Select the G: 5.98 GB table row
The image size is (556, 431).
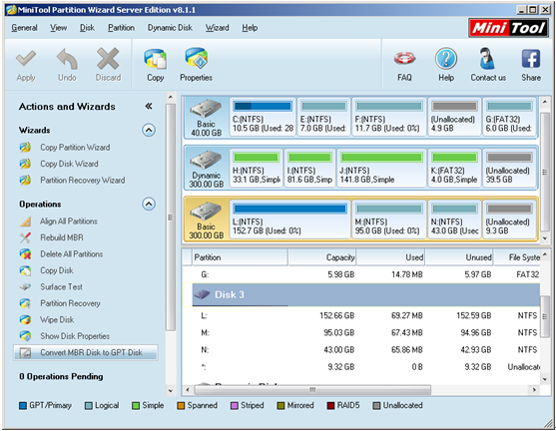tap(361, 274)
